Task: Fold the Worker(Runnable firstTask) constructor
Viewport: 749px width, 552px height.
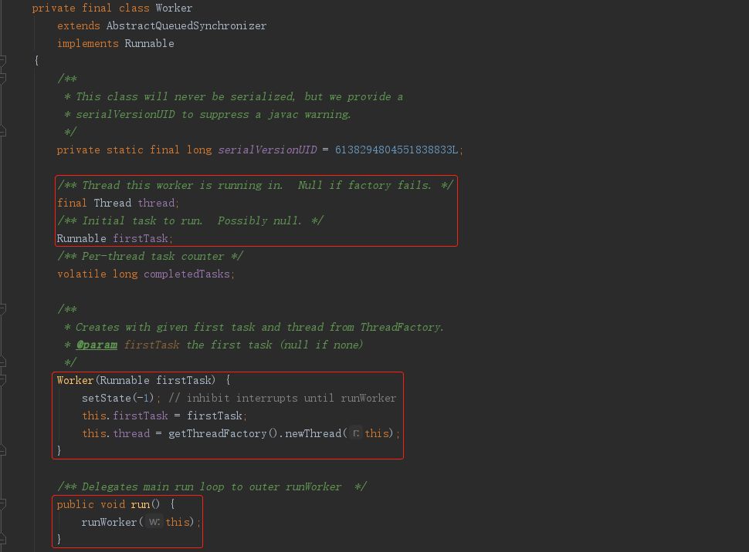Action: point(2,380)
